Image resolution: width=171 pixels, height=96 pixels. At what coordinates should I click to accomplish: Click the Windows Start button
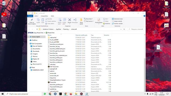click(x=2, y=94)
